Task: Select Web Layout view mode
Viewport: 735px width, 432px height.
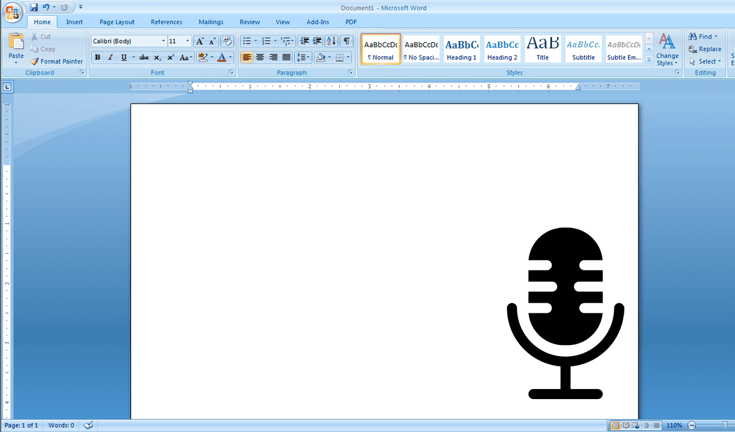Action: [x=636, y=425]
